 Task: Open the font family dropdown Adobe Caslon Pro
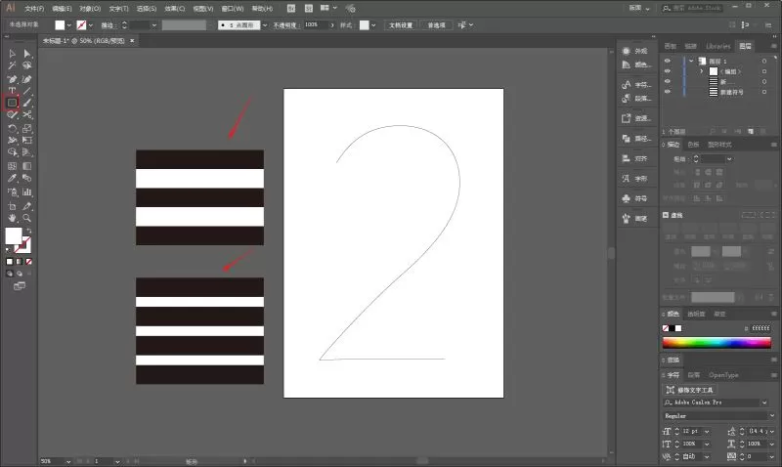[x=764, y=403]
